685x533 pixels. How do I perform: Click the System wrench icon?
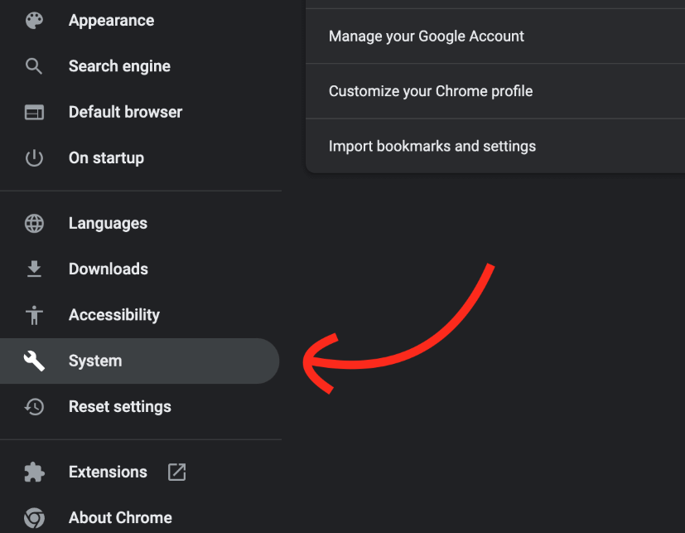(34, 361)
